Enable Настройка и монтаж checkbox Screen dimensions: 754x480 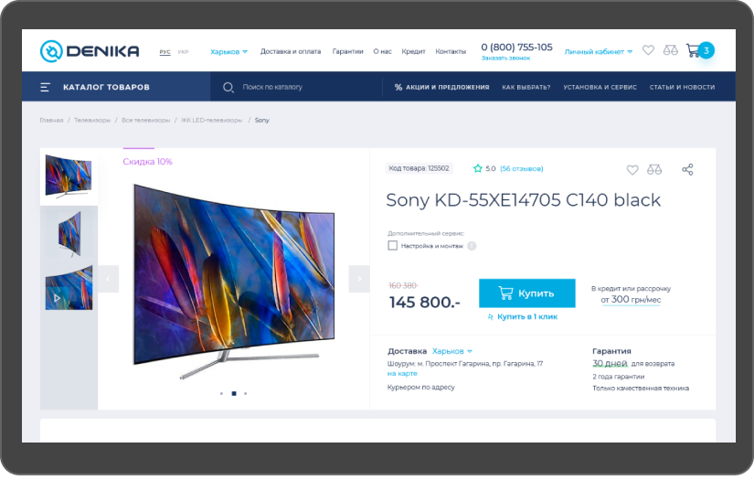point(393,246)
